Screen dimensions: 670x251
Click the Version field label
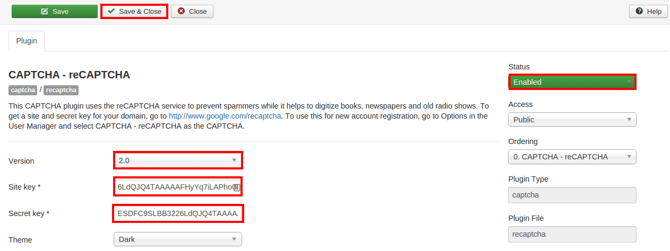tap(21, 160)
